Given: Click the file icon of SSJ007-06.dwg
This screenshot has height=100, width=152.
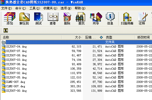Looking at the screenshot, I should point(4,64).
